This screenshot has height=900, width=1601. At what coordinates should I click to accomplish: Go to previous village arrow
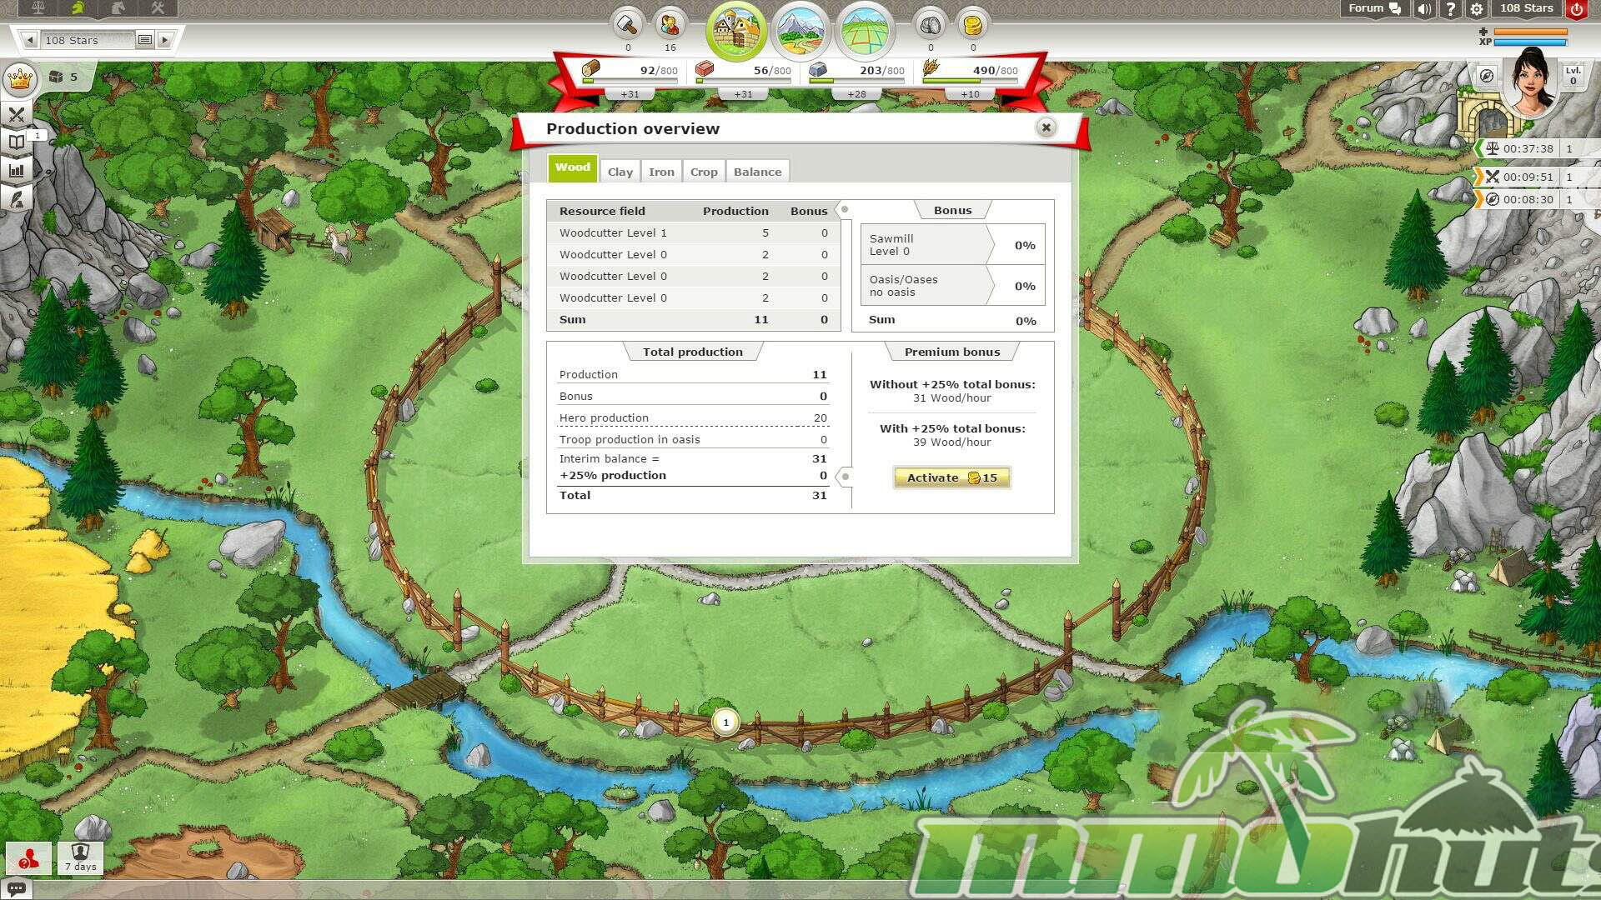31,40
